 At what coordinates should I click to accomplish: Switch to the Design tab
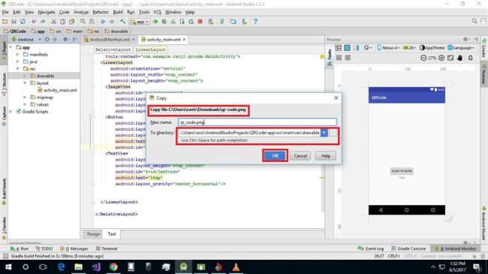pyautogui.click(x=93, y=233)
